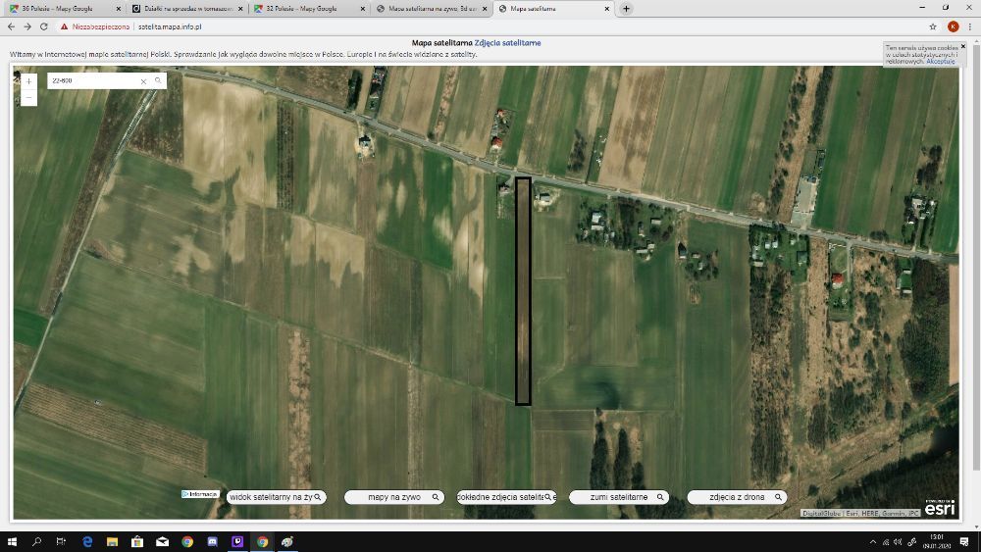981x552 pixels.
Task: Click search icon on 'mapy na żywo' pill
Action: tap(436, 497)
